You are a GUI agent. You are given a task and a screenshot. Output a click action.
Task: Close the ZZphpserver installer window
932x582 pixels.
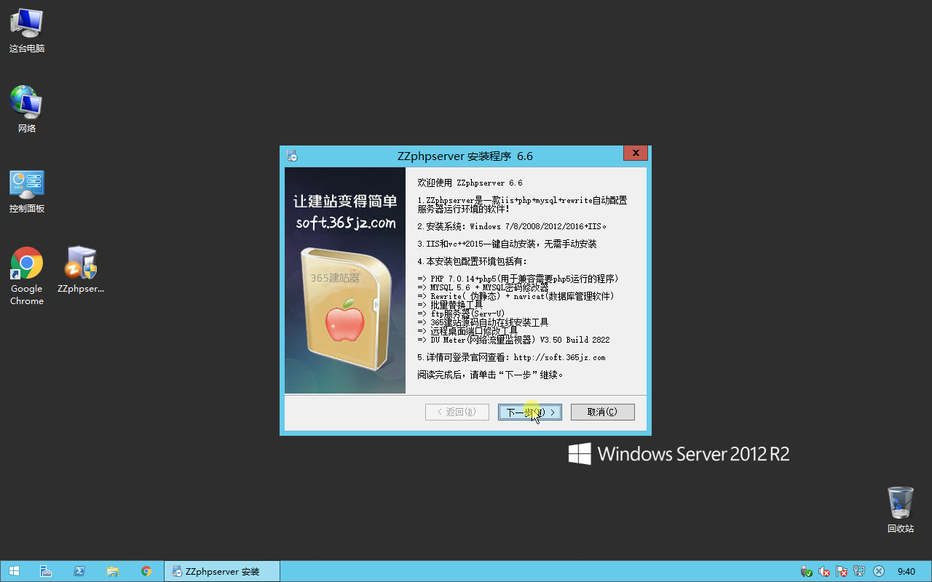coord(636,154)
